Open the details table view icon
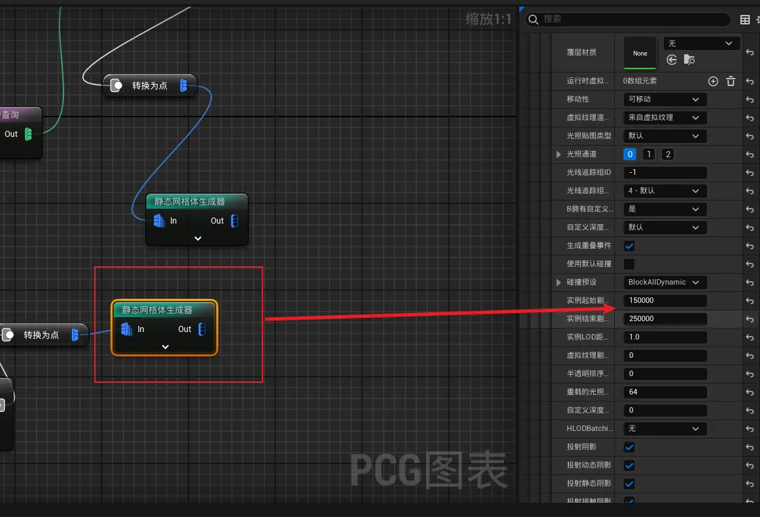The image size is (760, 517). pyautogui.click(x=745, y=20)
